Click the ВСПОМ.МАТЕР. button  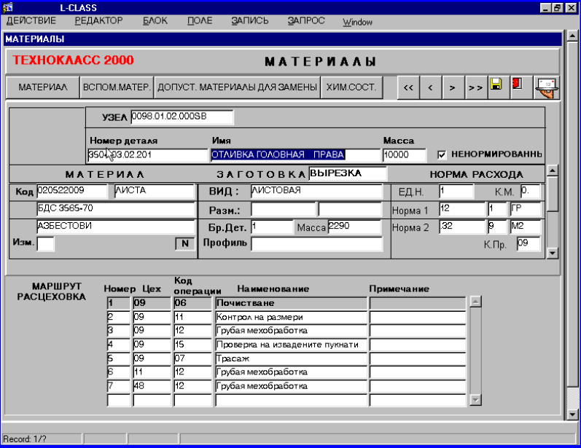(117, 87)
